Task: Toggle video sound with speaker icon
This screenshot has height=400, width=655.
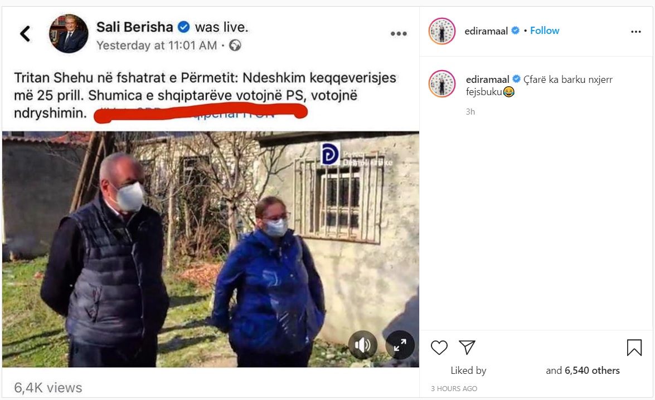Action: (362, 345)
